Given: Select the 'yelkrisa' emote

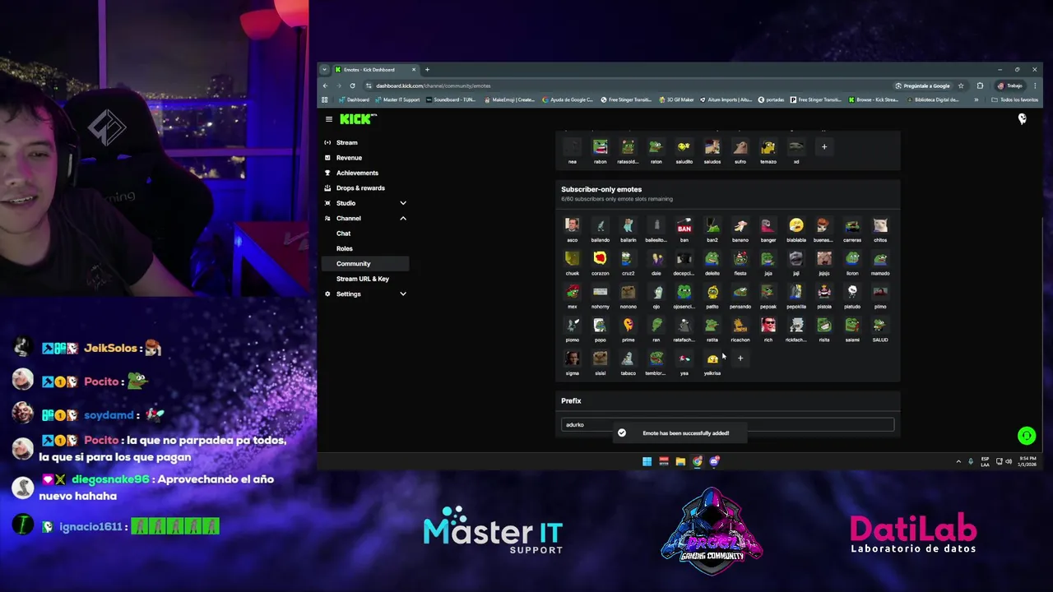Looking at the screenshot, I should point(712,358).
